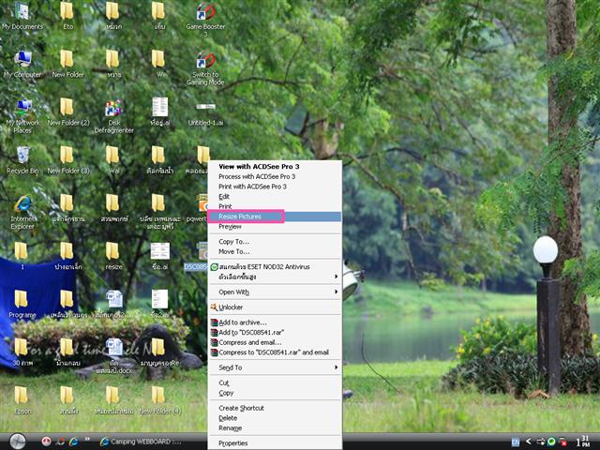Open Properties from the context menu
Viewport: 600px width, 450px height.
pyautogui.click(x=233, y=442)
